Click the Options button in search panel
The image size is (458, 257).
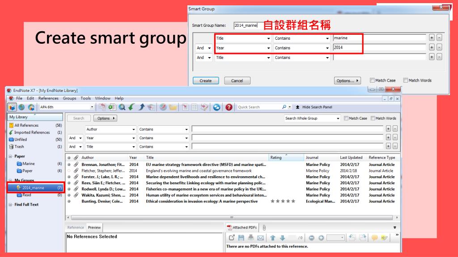click(106, 118)
